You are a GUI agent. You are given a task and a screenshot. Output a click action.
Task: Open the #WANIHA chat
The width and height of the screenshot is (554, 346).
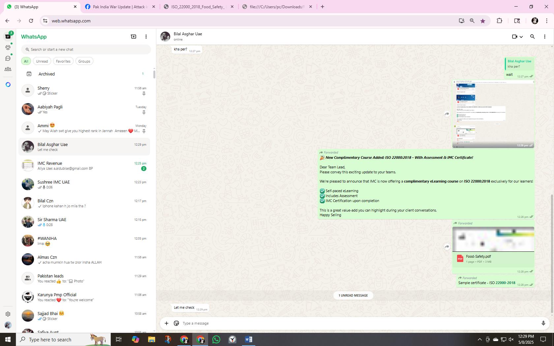click(x=84, y=241)
